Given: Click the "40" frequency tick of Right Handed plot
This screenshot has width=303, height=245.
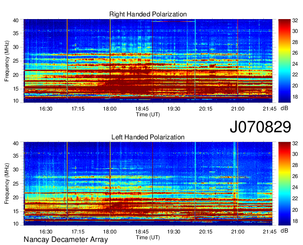Looking at the screenshot, I should pos(16,20).
